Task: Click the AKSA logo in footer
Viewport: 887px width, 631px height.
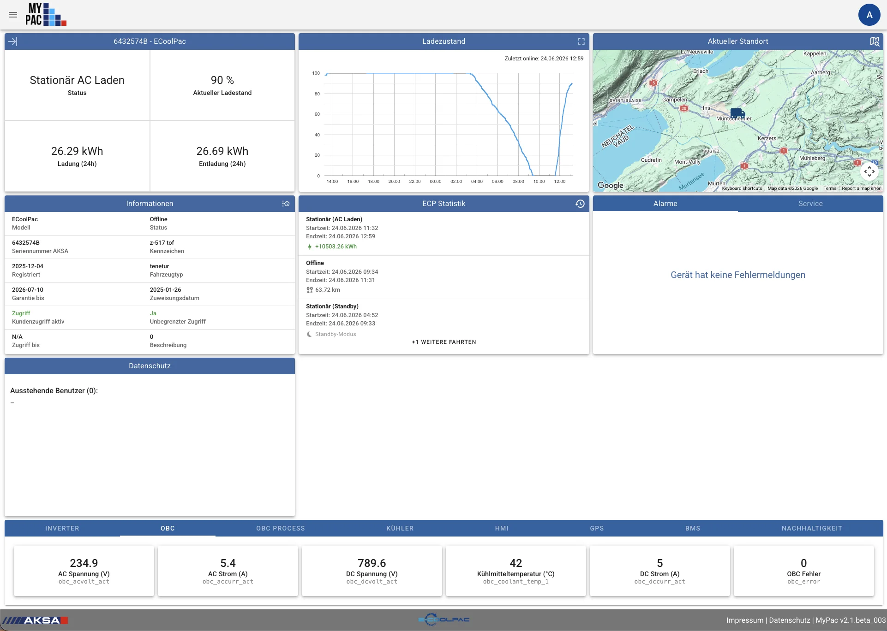Action: point(36,620)
